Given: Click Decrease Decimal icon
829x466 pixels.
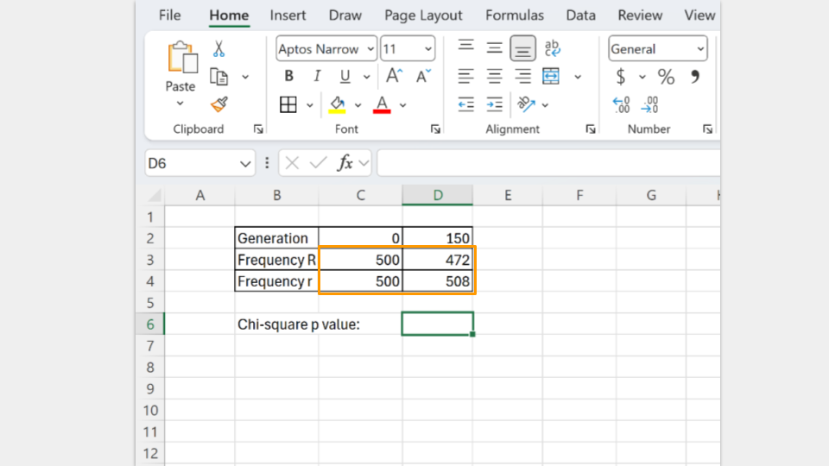Looking at the screenshot, I should [x=649, y=104].
